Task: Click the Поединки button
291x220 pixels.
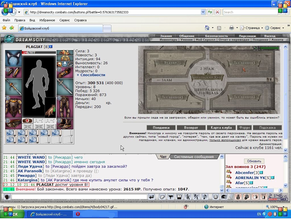Action: [x=161, y=128]
